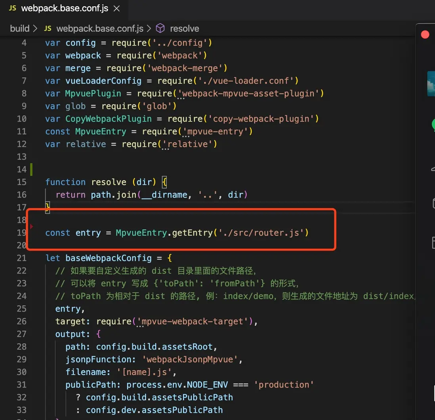Image resolution: width=435 pixels, height=420 pixels.
Task: Click the resolve symbol cube icon
Action: click(160, 28)
